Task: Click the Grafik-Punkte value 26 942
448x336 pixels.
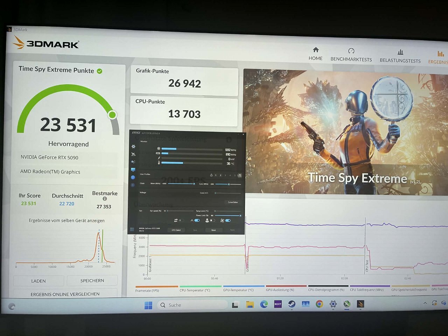Action: click(184, 83)
